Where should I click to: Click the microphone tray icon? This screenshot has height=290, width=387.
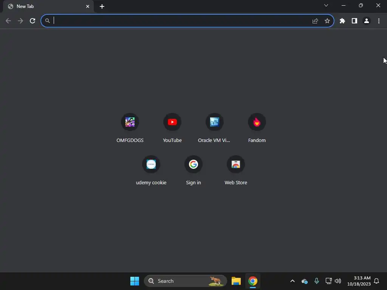(317, 281)
